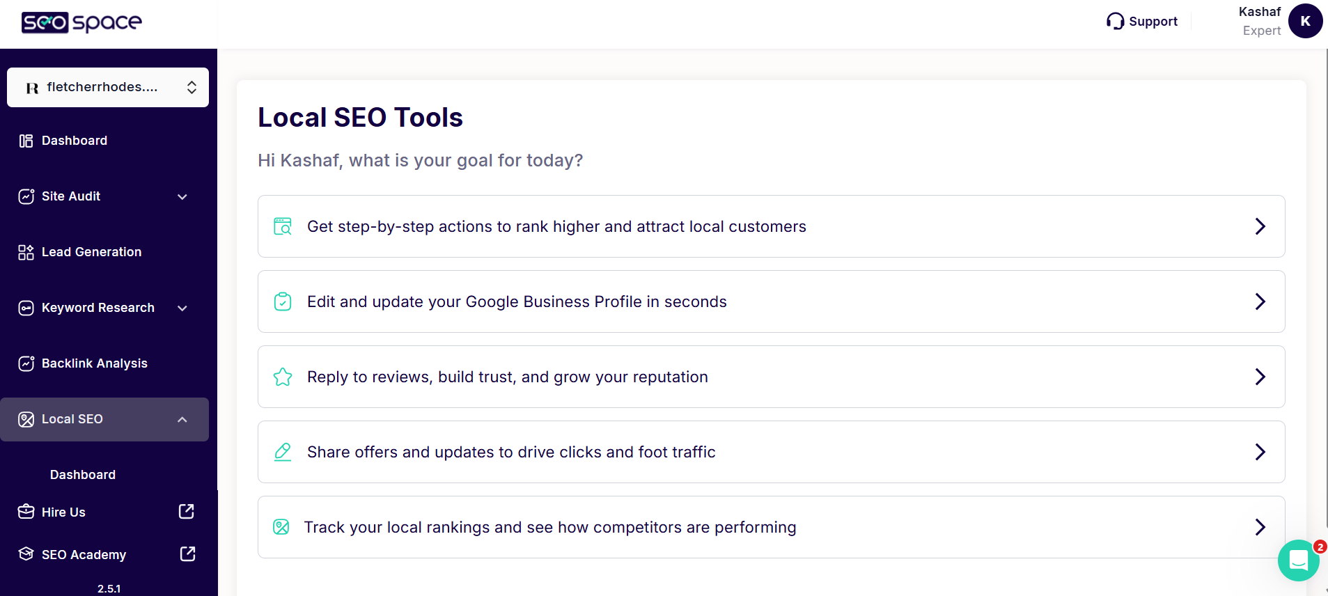Image resolution: width=1328 pixels, height=596 pixels.
Task: Open the SEO Academy link
Action: [x=84, y=555]
